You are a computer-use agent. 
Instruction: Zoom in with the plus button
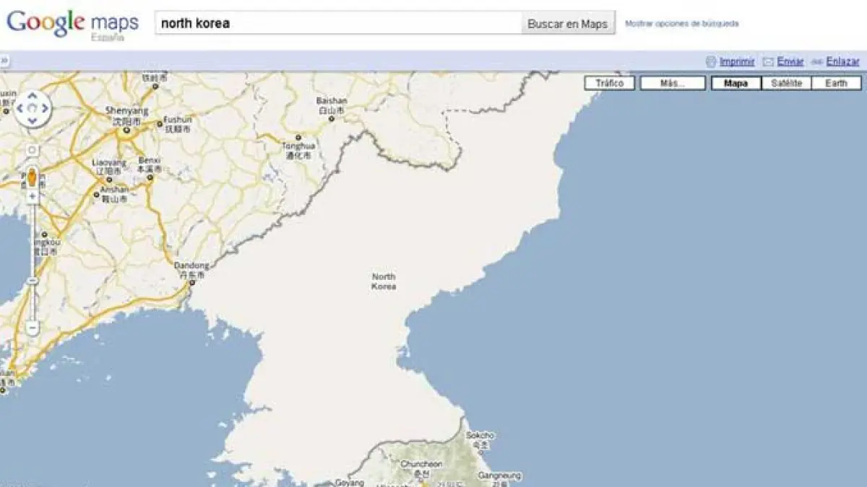[33, 196]
